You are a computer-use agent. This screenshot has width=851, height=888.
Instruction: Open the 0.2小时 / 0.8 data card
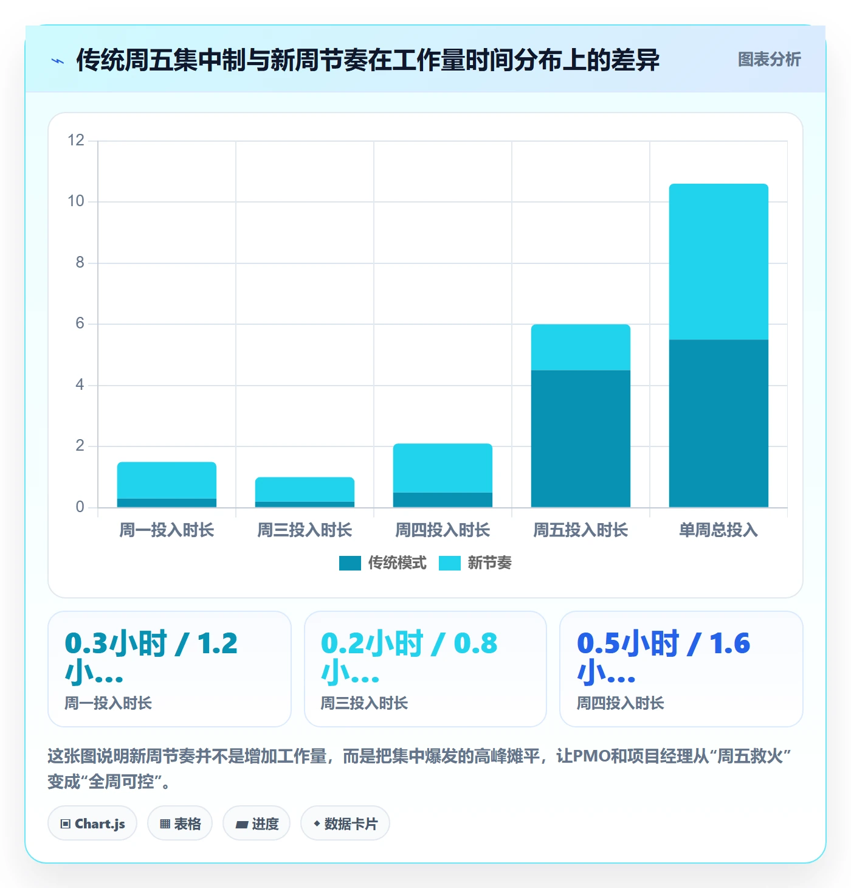(425, 669)
